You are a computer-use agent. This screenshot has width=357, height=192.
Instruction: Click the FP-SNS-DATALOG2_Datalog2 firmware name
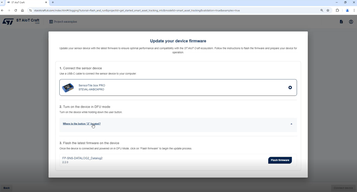tap(83, 158)
